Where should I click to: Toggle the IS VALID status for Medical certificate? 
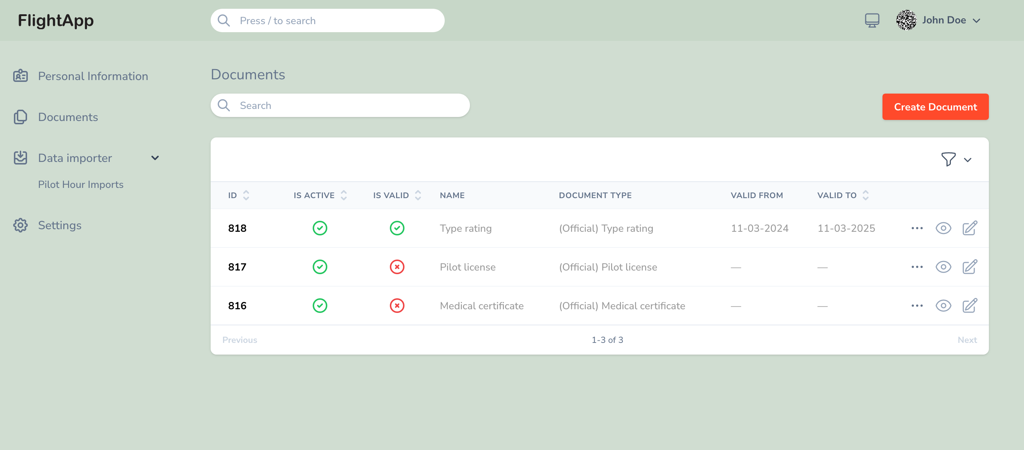click(397, 306)
